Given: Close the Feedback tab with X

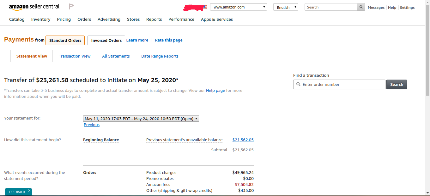Looking at the screenshot, I should click(29, 191).
